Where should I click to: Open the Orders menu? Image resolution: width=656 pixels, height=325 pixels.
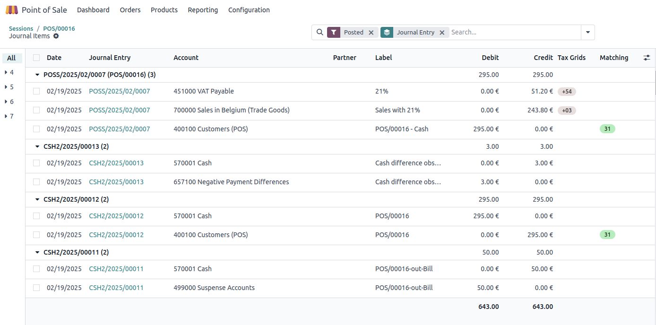click(x=130, y=10)
